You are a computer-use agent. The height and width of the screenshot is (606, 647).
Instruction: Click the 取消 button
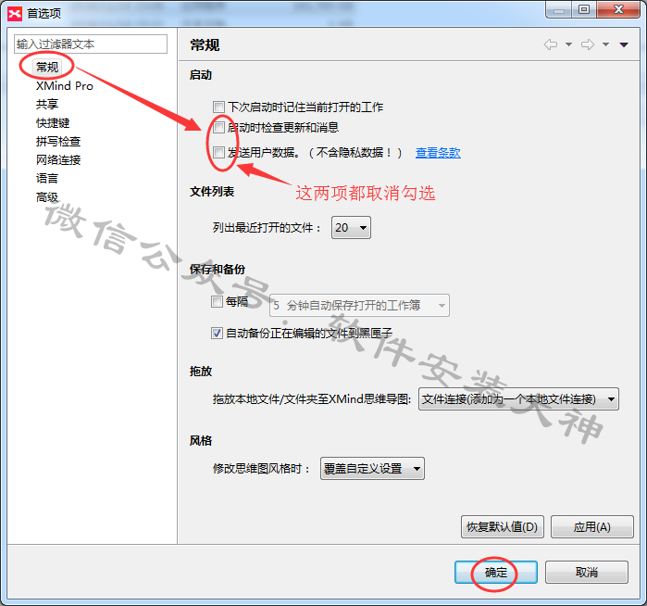tap(587, 572)
